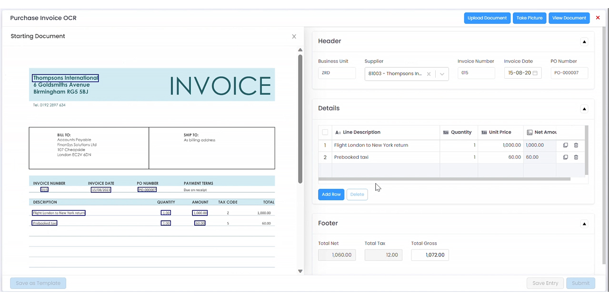
Task: Clear the selected Supplier with the X icon
Action: [x=429, y=74]
